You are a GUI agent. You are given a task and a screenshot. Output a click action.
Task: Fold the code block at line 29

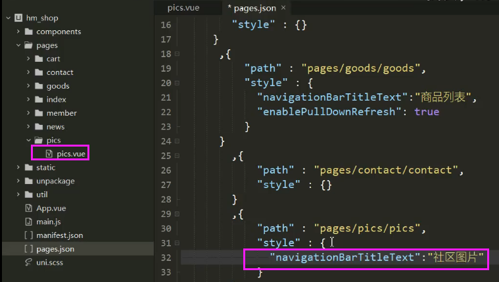pos(178,214)
